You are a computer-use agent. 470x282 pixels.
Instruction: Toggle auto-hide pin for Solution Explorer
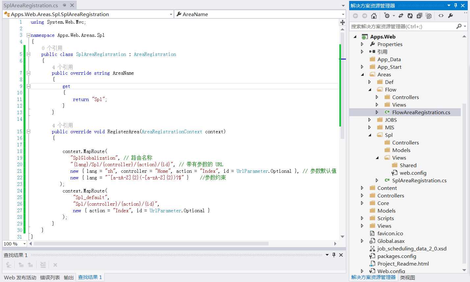456,6
